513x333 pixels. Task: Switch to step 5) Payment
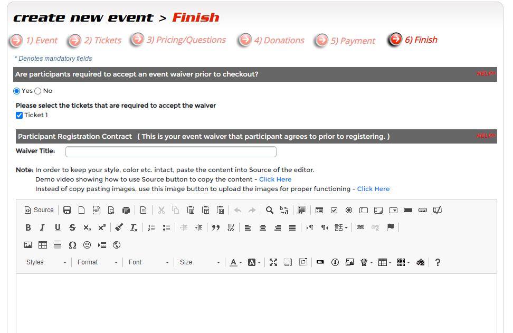[x=353, y=41]
